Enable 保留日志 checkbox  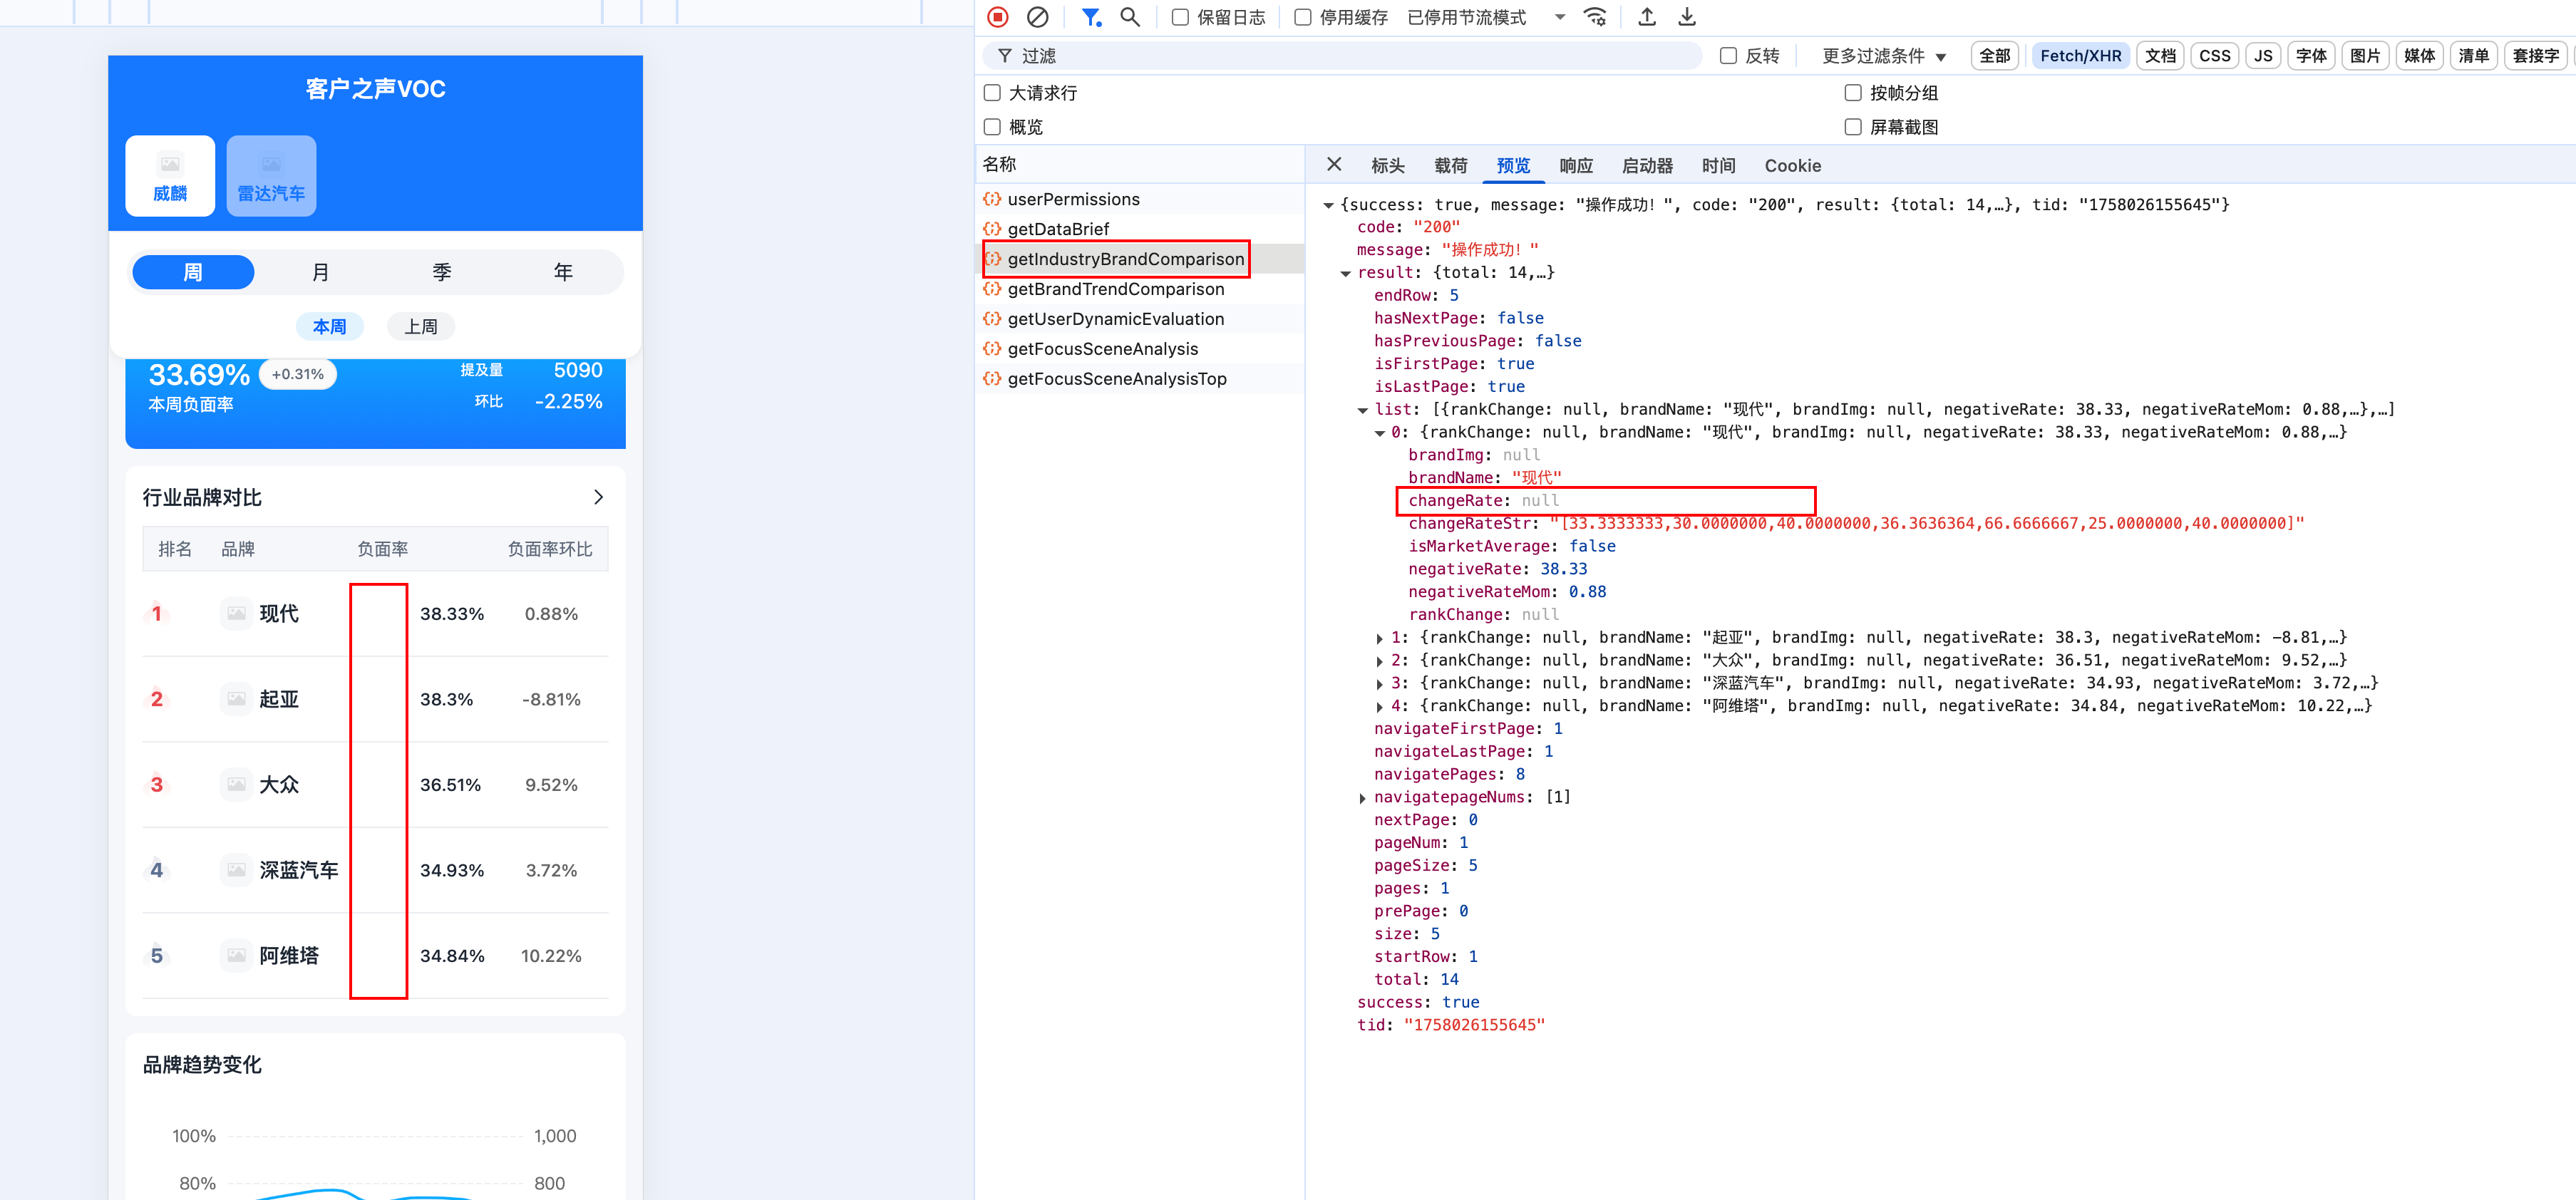click(1180, 17)
